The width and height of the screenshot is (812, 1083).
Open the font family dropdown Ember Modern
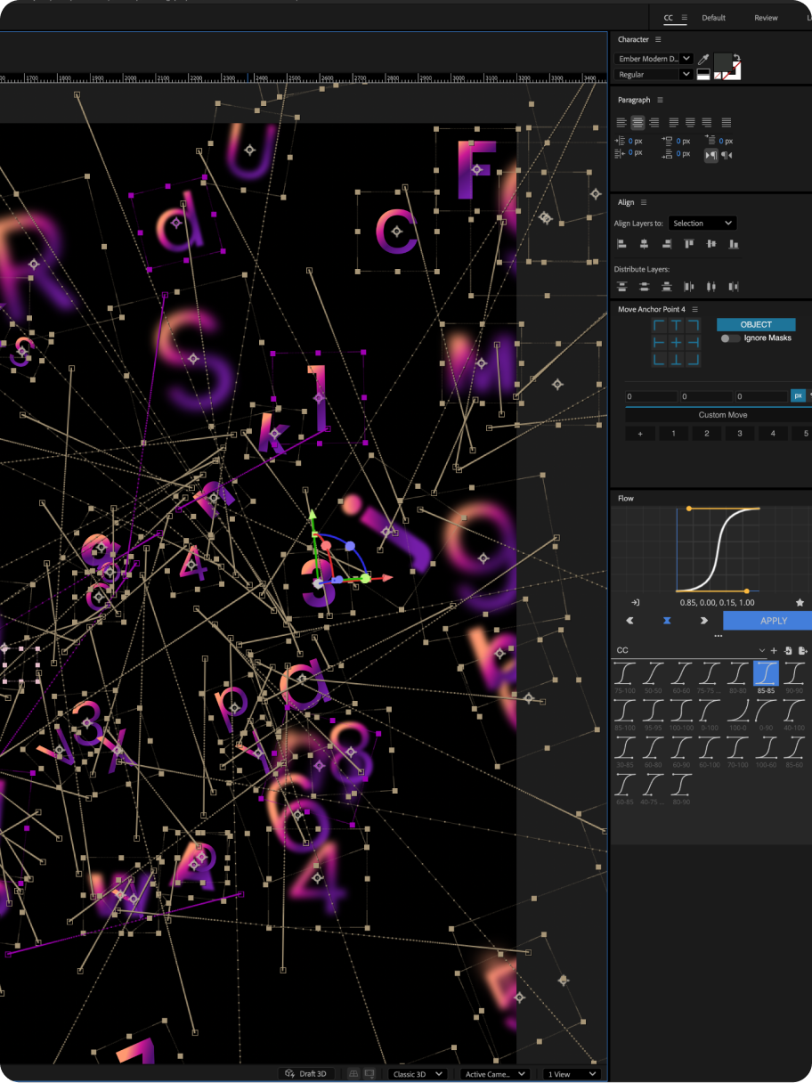tap(654, 59)
